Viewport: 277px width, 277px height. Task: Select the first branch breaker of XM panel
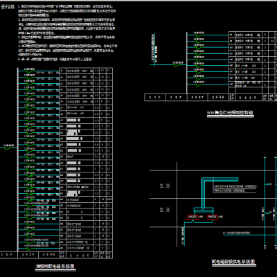click(x=30, y=70)
